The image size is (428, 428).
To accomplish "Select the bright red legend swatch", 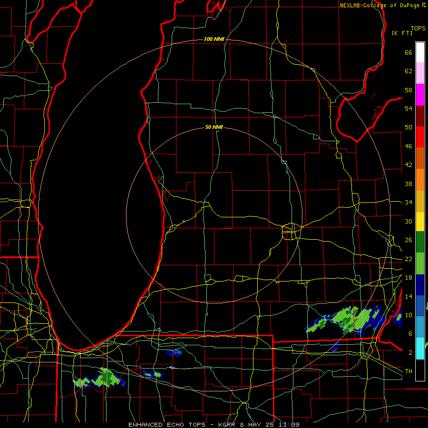I will tap(420, 137).
